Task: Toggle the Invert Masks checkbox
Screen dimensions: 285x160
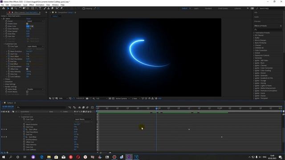Action: (x=27, y=92)
